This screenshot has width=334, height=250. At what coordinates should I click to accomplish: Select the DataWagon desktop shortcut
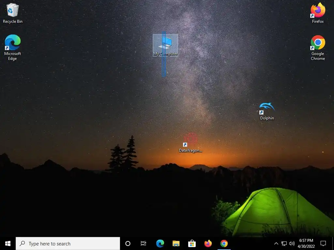(x=190, y=143)
